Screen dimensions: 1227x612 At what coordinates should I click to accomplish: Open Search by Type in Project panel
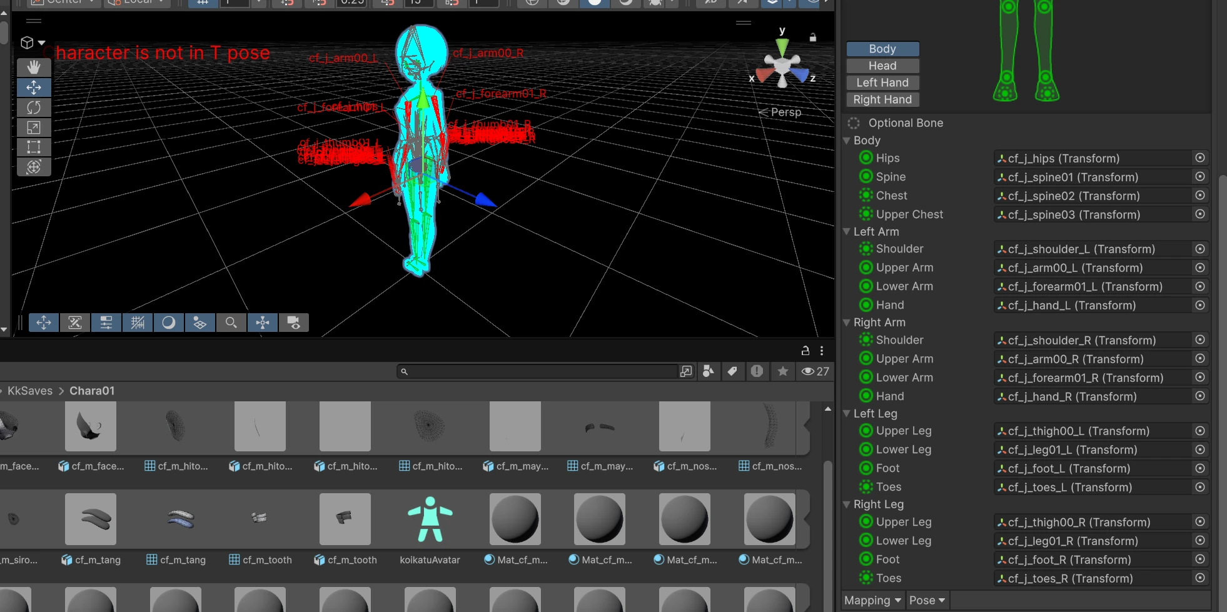[708, 371]
